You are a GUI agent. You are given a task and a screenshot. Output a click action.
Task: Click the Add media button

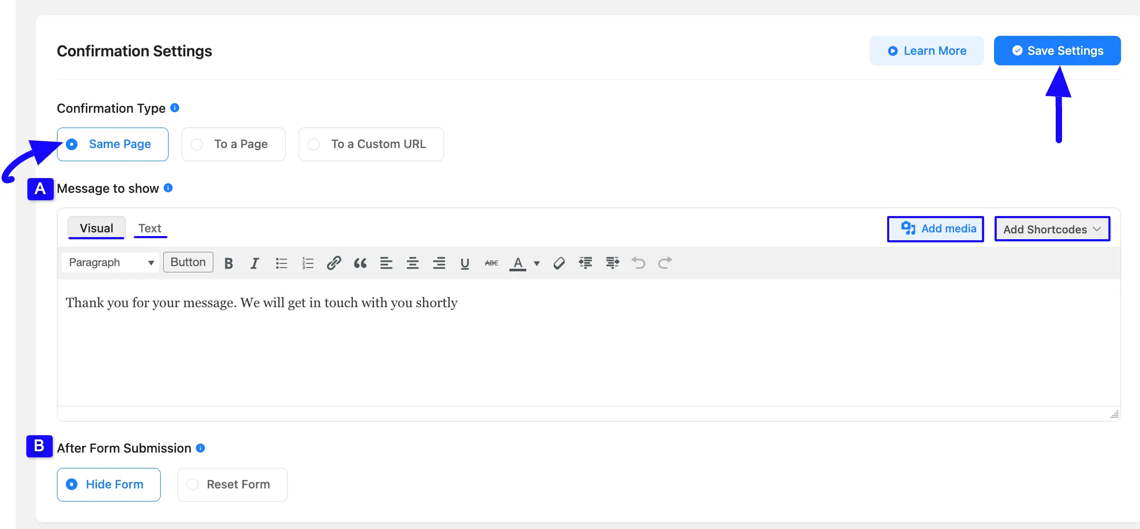936,229
